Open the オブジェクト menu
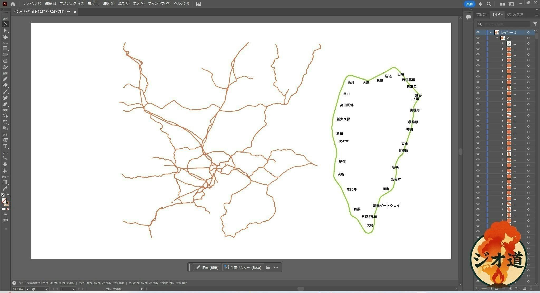The height and width of the screenshot is (293, 540). (x=72, y=4)
